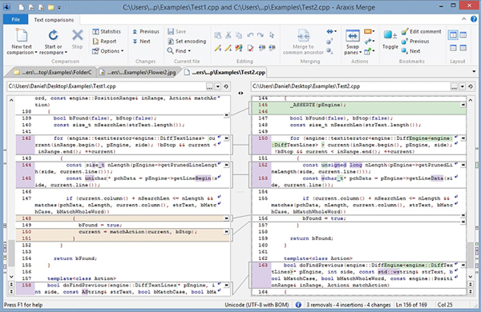Open the Quick Access Toolbar customize dropdown
This screenshot has height=312, width=481.
(59, 7)
